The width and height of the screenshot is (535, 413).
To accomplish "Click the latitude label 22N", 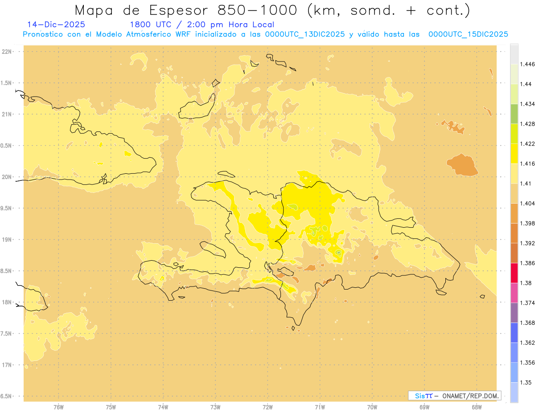I will [7, 52].
